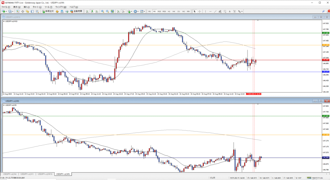Select the text tool A
The width and height of the screenshot is (330, 180).
coord(229,11)
